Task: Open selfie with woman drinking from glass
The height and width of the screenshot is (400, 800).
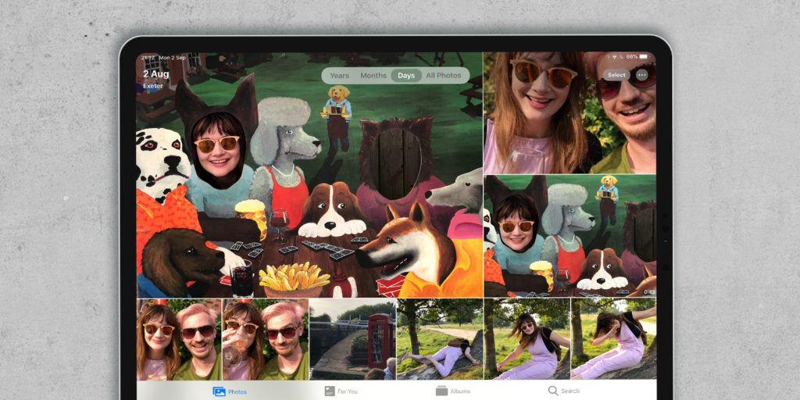Action: coord(266,339)
